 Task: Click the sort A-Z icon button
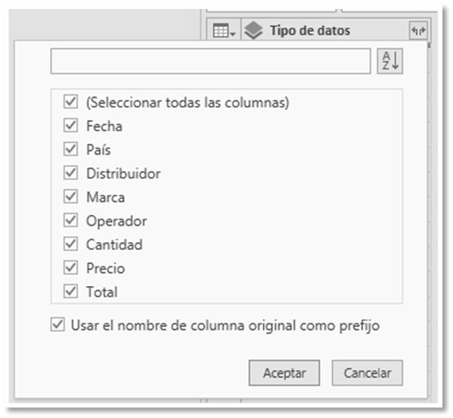pyautogui.click(x=389, y=61)
